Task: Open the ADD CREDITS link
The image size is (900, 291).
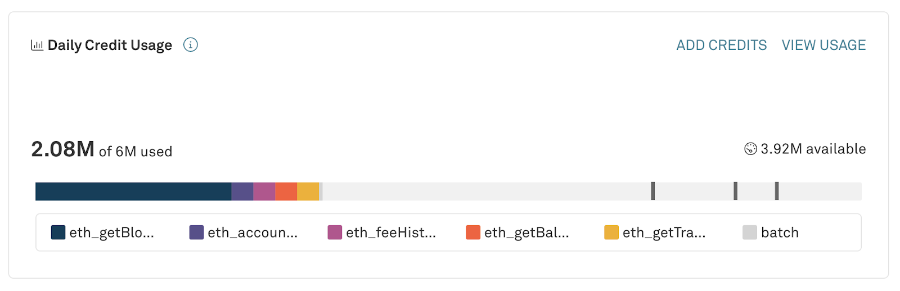Action: click(x=721, y=45)
